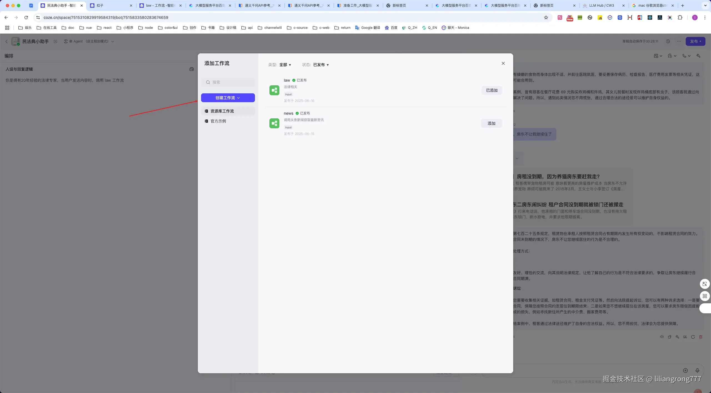
Task: Close the 添加工作流 dialog
Action: (503, 63)
